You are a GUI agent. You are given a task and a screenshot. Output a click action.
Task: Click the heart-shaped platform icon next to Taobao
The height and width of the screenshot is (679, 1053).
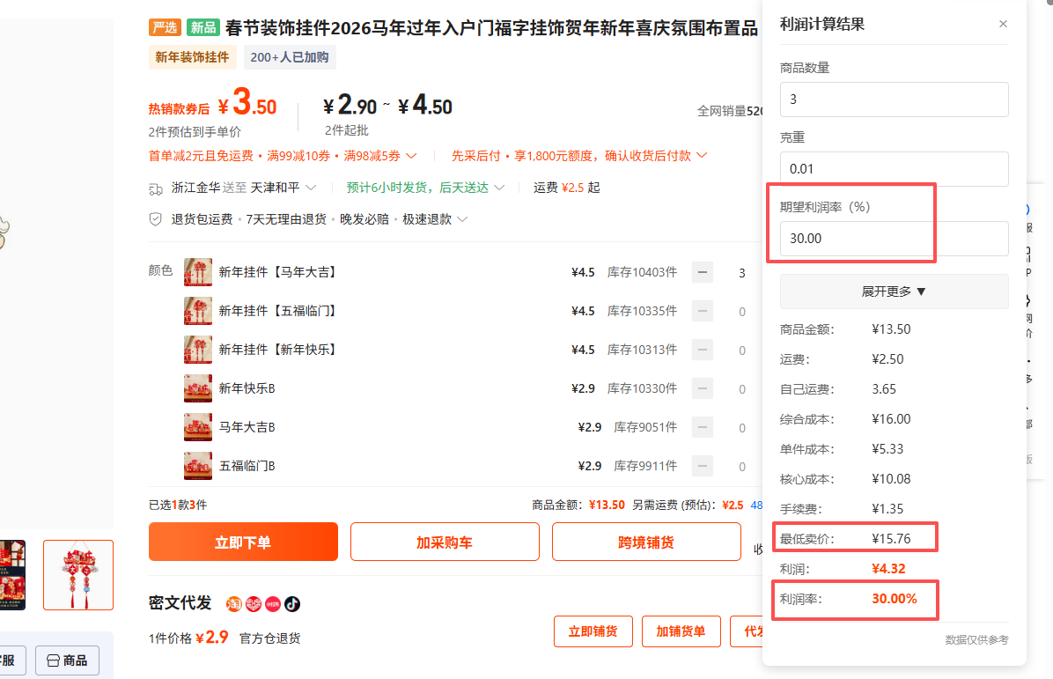pos(254,604)
